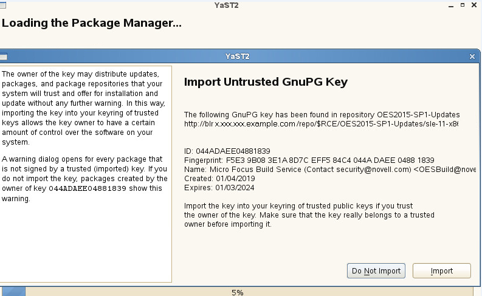The width and height of the screenshot is (482, 296).
Task: Maximize the main YaST2 window
Action: [463, 5]
